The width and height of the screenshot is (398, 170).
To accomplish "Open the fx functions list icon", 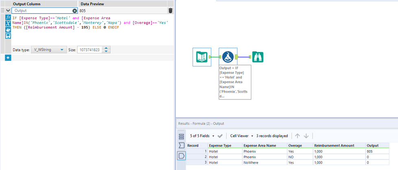I will click(x=8, y=17).
